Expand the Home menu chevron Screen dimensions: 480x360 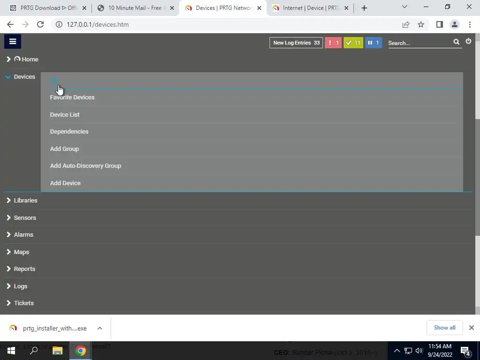[8, 59]
